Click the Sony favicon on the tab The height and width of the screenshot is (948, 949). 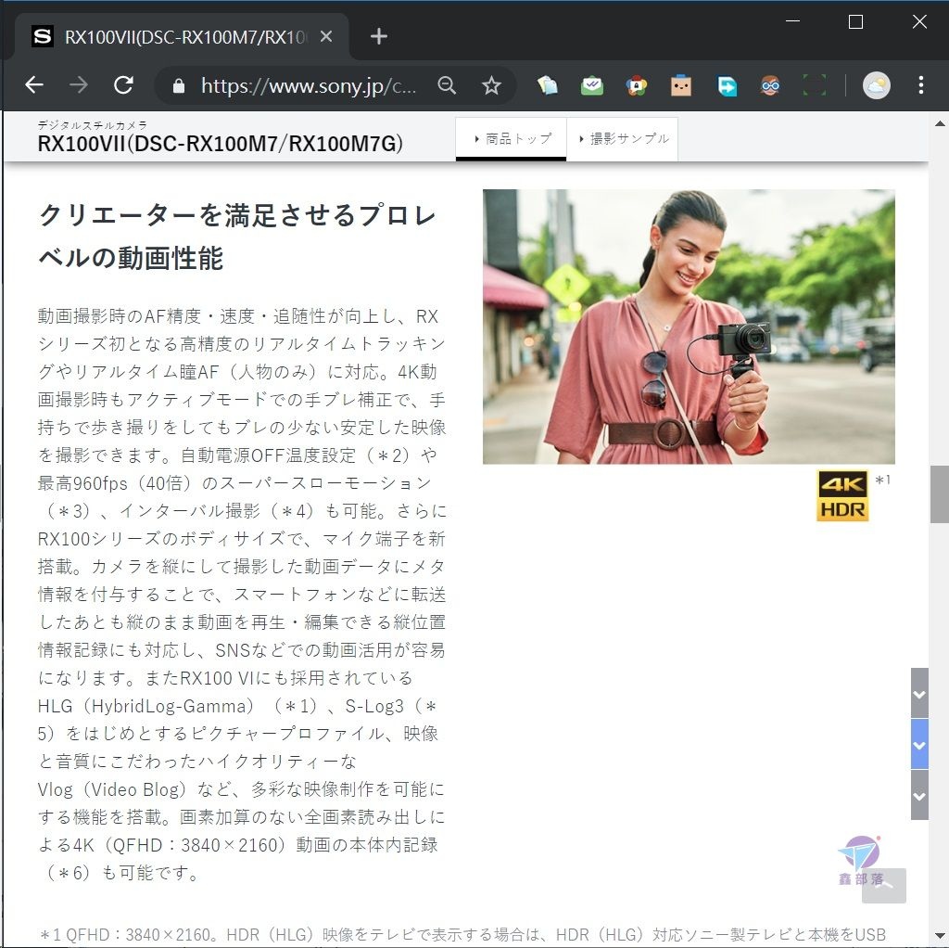[x=43, y=37]
